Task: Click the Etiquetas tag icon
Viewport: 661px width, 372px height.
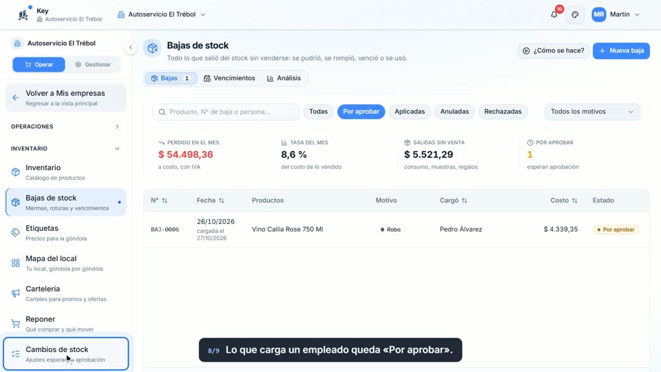Action: 16,233
